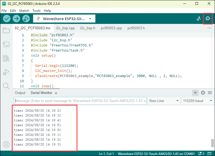
Task: Open the Sketch menu
Action: tap(24, 11)
